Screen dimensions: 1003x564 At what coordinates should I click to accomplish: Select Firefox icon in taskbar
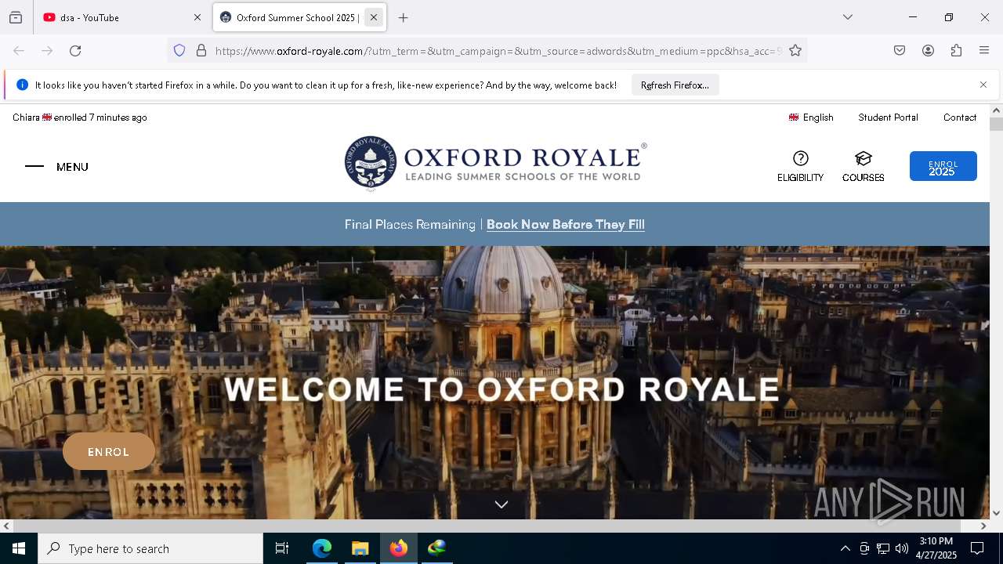399,548
